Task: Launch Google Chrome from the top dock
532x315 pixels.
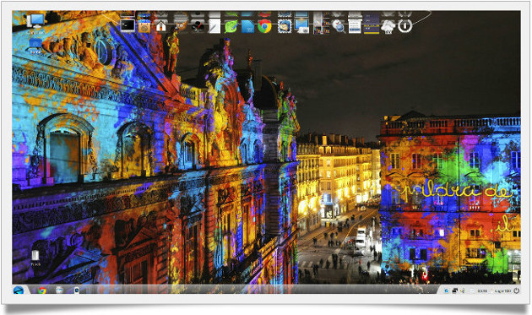Action: [264, 26]
